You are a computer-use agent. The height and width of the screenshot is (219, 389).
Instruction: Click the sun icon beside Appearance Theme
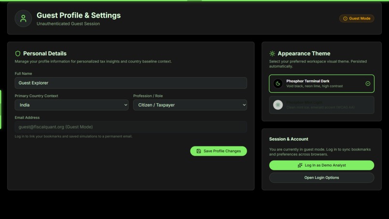click(x=272, y=54)
